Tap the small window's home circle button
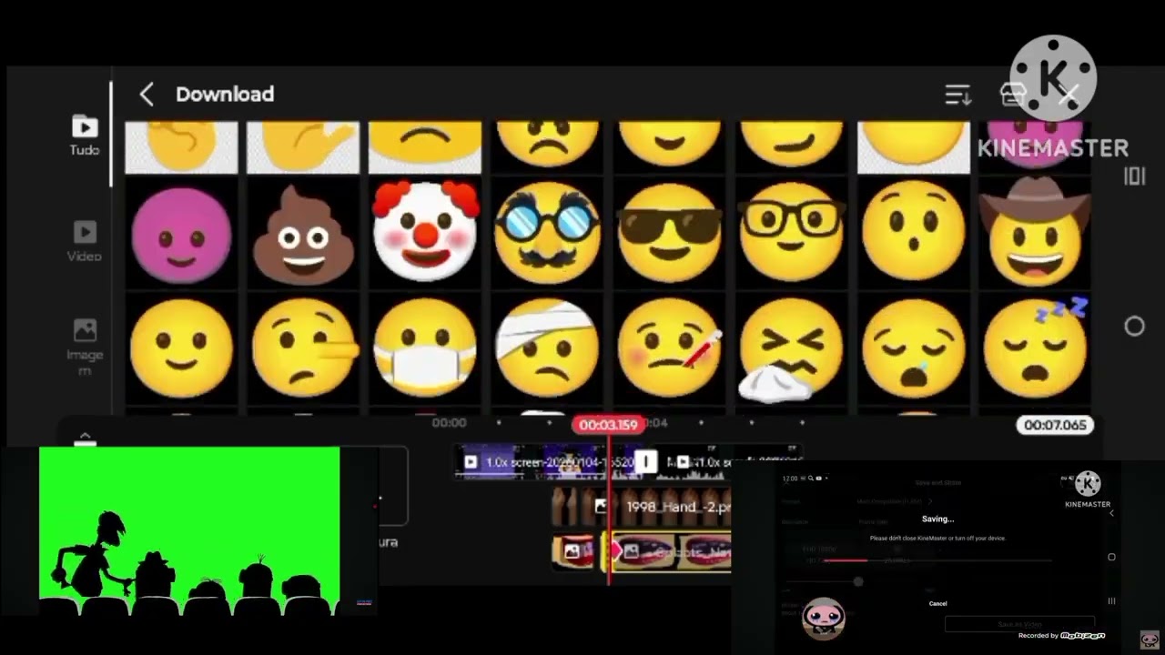1165x655 pixels. click(1111, 557)
